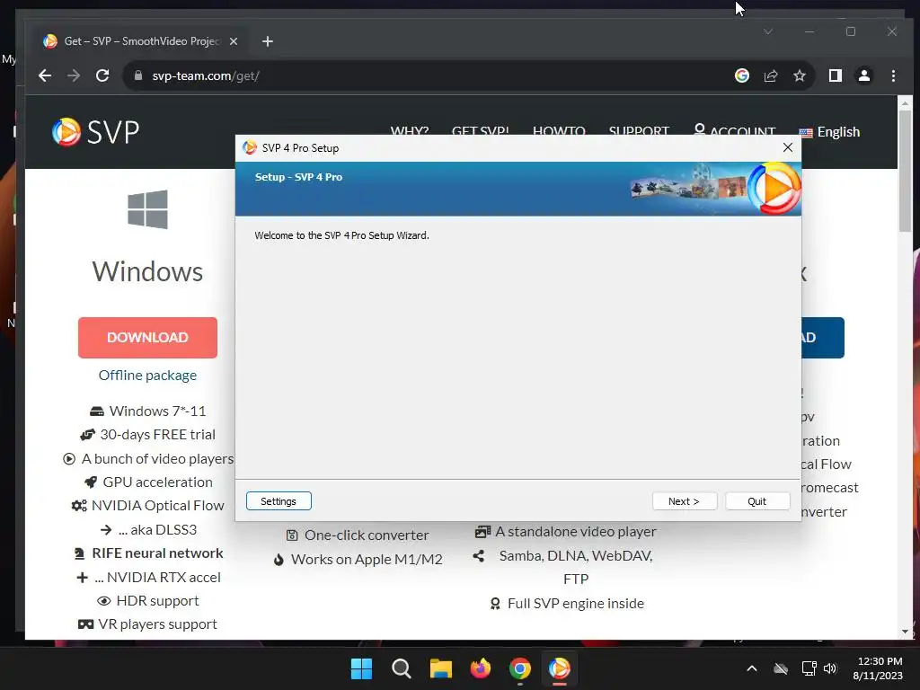Open File Explorer from taskbar
The width and height of the screenshot is (920, 690).
point(440,668)
